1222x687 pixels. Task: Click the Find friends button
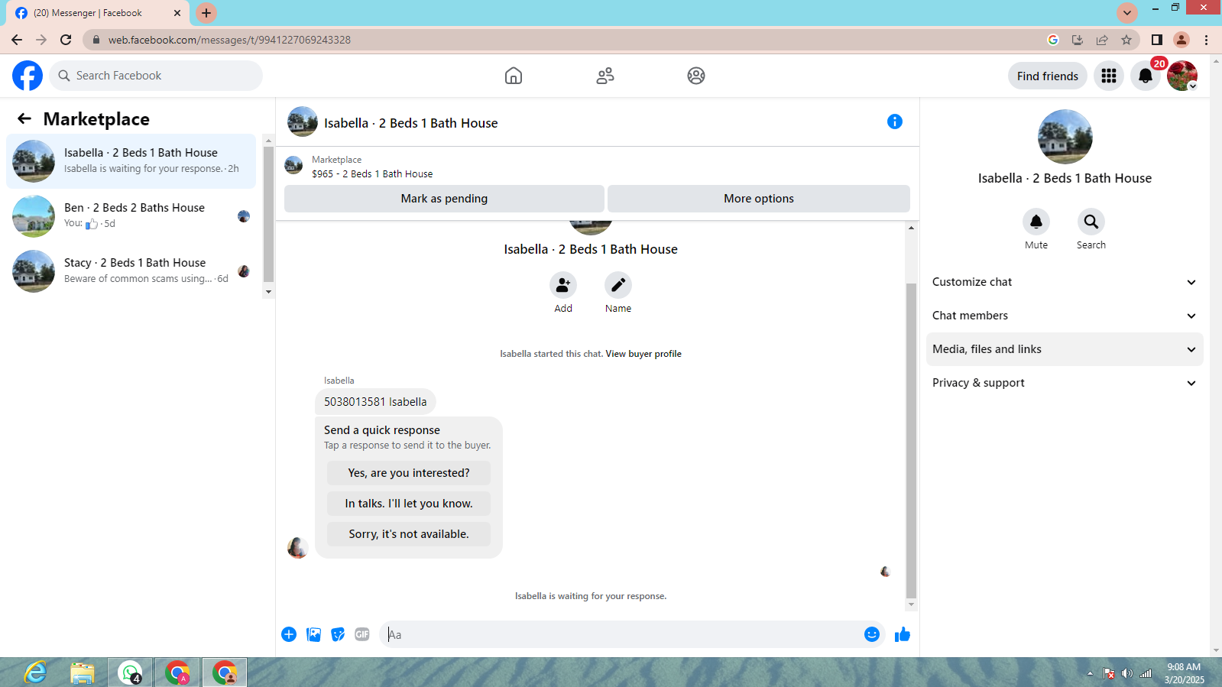point(1048,76)
